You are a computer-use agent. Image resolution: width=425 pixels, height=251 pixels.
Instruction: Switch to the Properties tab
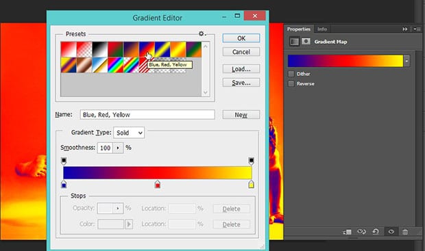[x=299, y=29]
